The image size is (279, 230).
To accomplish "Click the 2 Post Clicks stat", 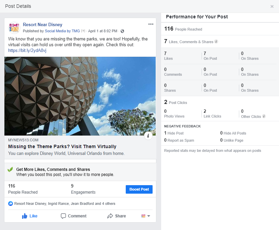I will [175, 102].
